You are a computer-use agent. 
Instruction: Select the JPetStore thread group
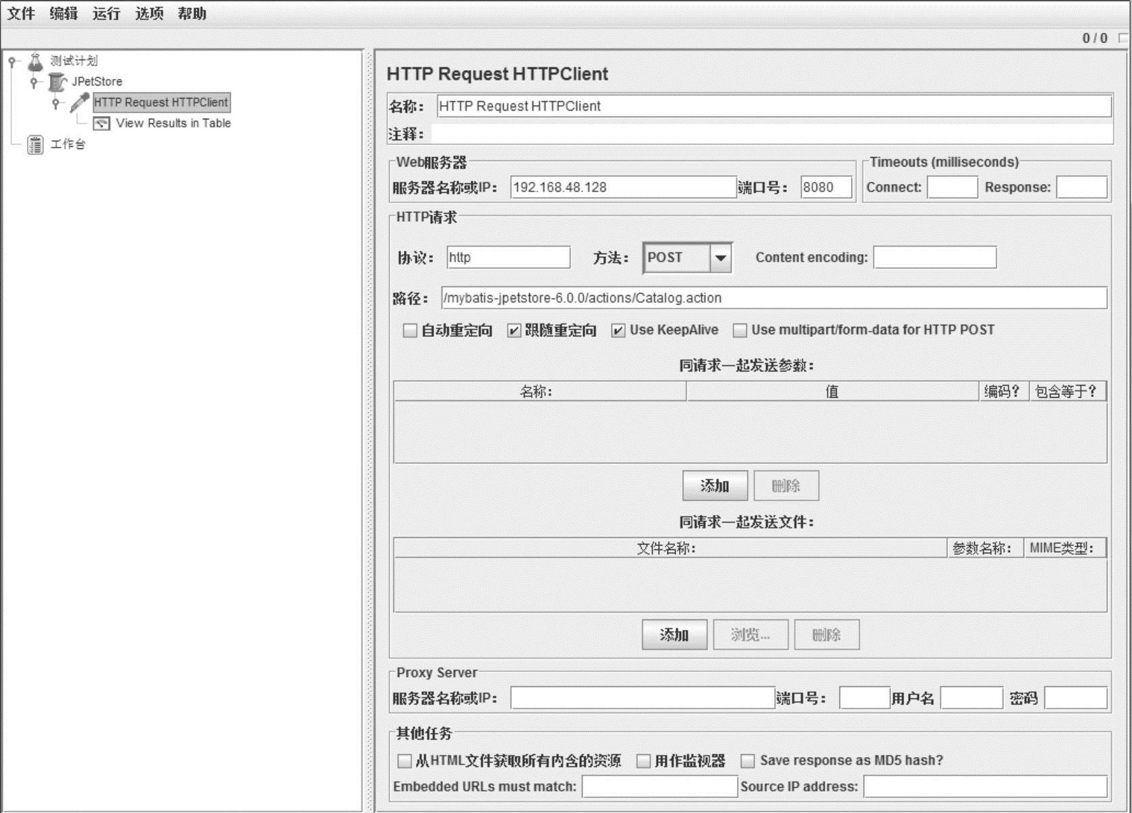click(97, 82)
